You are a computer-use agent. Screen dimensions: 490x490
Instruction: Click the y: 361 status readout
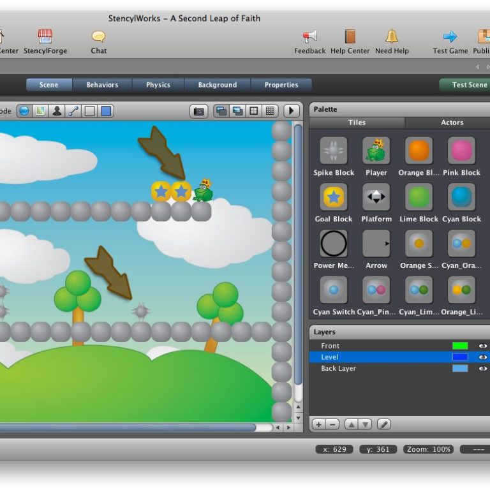coord(378,449)
